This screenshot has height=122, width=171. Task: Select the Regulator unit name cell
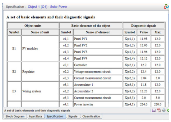click(40, 72)
